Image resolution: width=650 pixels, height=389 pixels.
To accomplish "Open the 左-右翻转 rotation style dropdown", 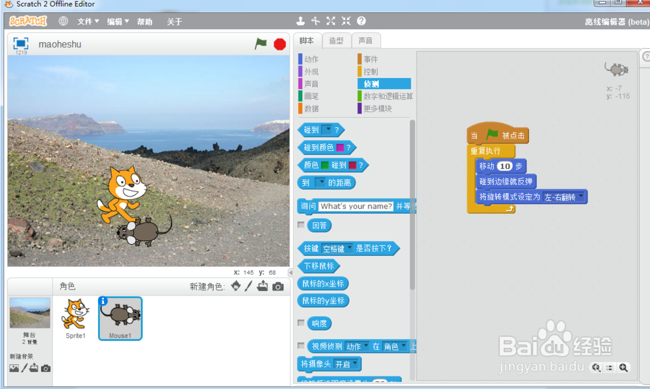I will [564, 197].
